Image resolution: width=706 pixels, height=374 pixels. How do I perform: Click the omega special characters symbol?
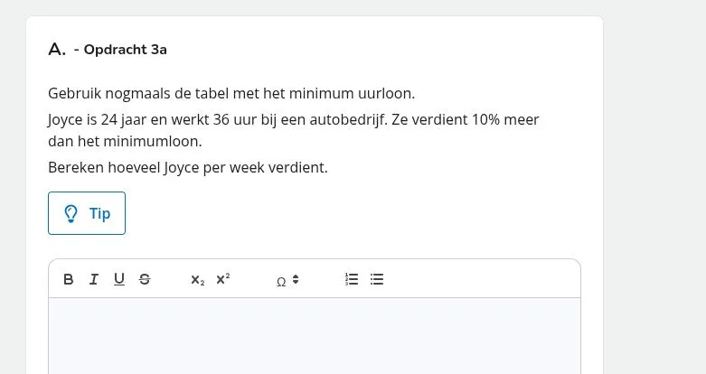pyautogui.click(x=281, y=281)
